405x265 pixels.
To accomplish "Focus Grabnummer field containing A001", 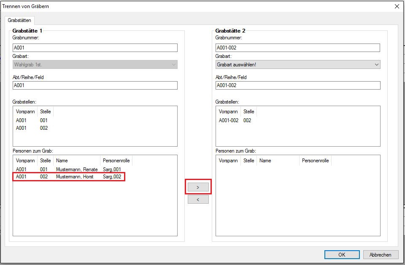I will pyautogui.click(x=95, y=48).
